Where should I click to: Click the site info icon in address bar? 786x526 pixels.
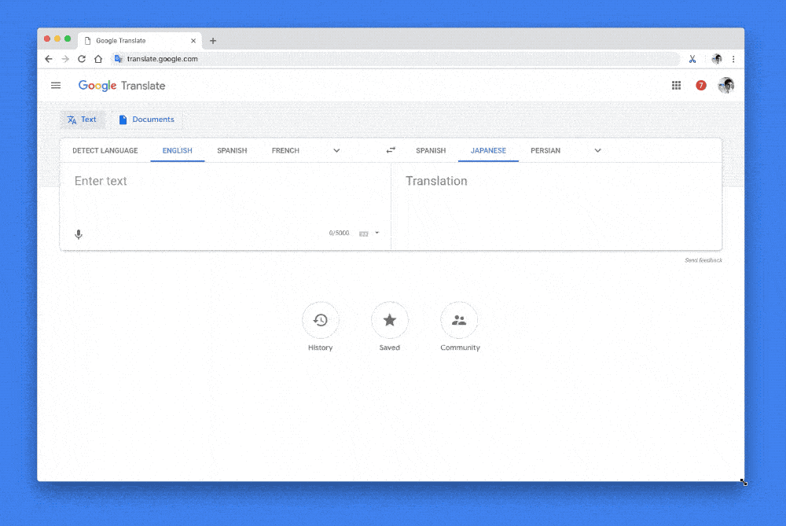pyautogui.click(x=119, y=59)
